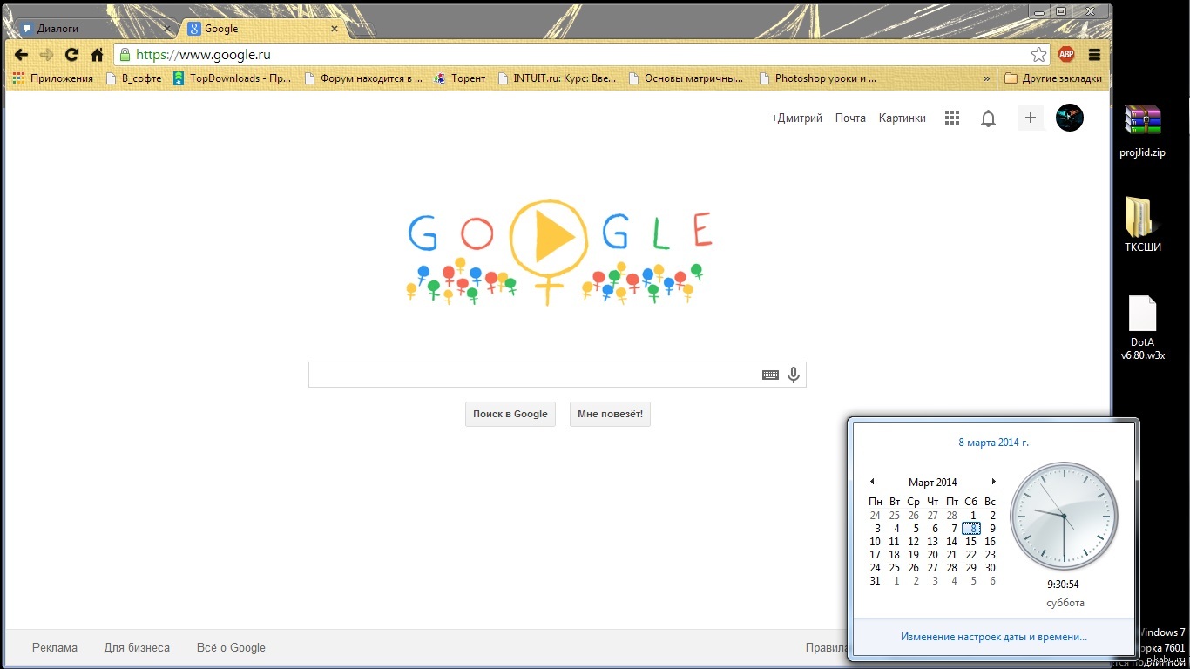Expand hidden bookmarks chevron
Viewport: 1190px width, 669px height.
(987, 78)
